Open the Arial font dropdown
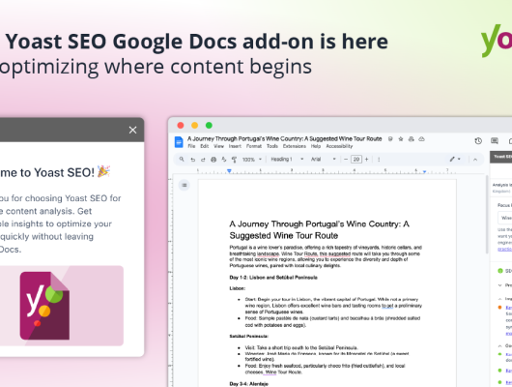512x387 pixels. [323, 160]
